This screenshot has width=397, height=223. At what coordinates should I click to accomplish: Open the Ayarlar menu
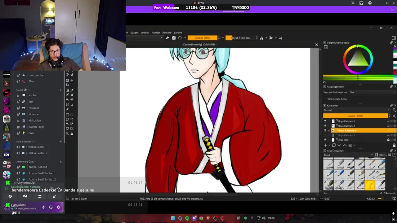pos(156,33)
